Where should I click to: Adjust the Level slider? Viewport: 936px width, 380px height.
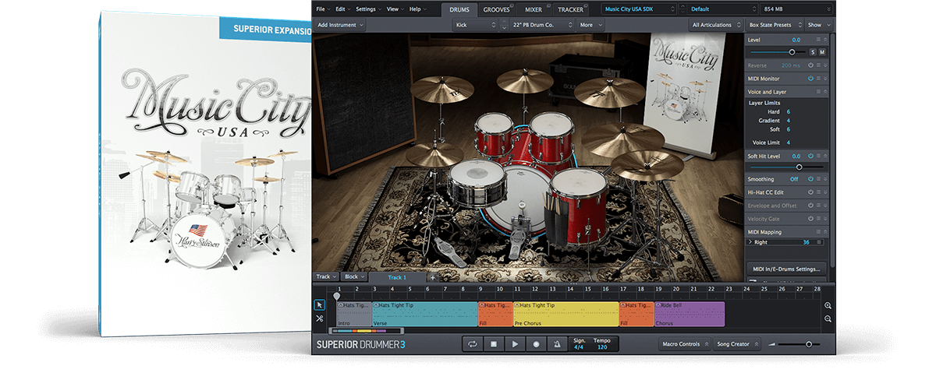tap(792, 51)
